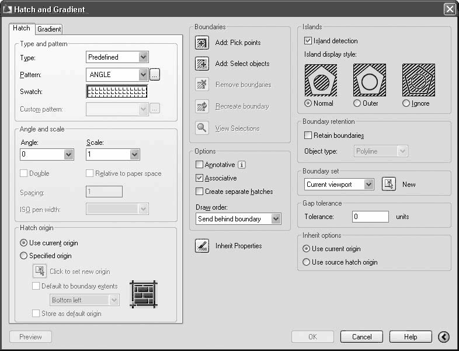Open the Pattern dropdown showing ANGLE
The image size is (459, 351).
[117, 75]
